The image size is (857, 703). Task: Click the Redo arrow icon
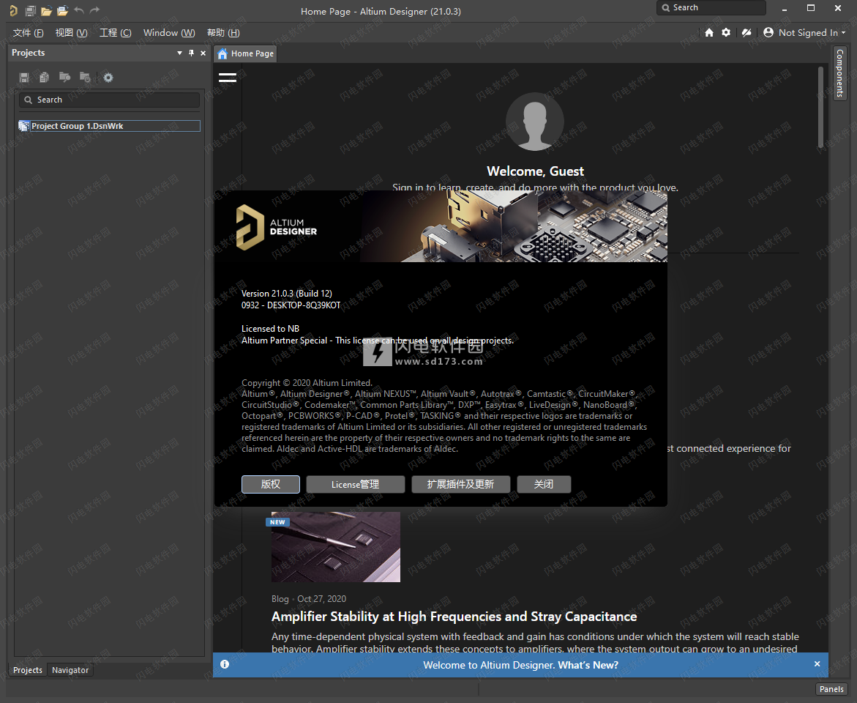94,10
